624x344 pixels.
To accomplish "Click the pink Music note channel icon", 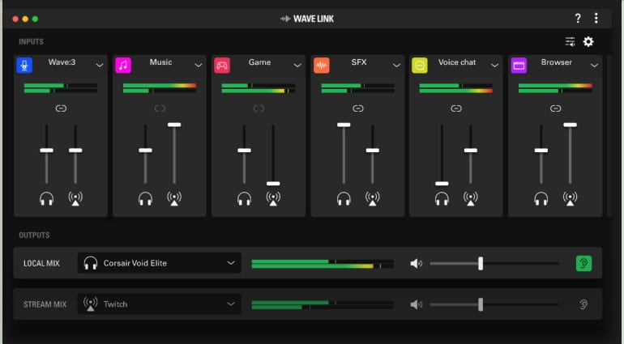I will click(x=123, y=66).
